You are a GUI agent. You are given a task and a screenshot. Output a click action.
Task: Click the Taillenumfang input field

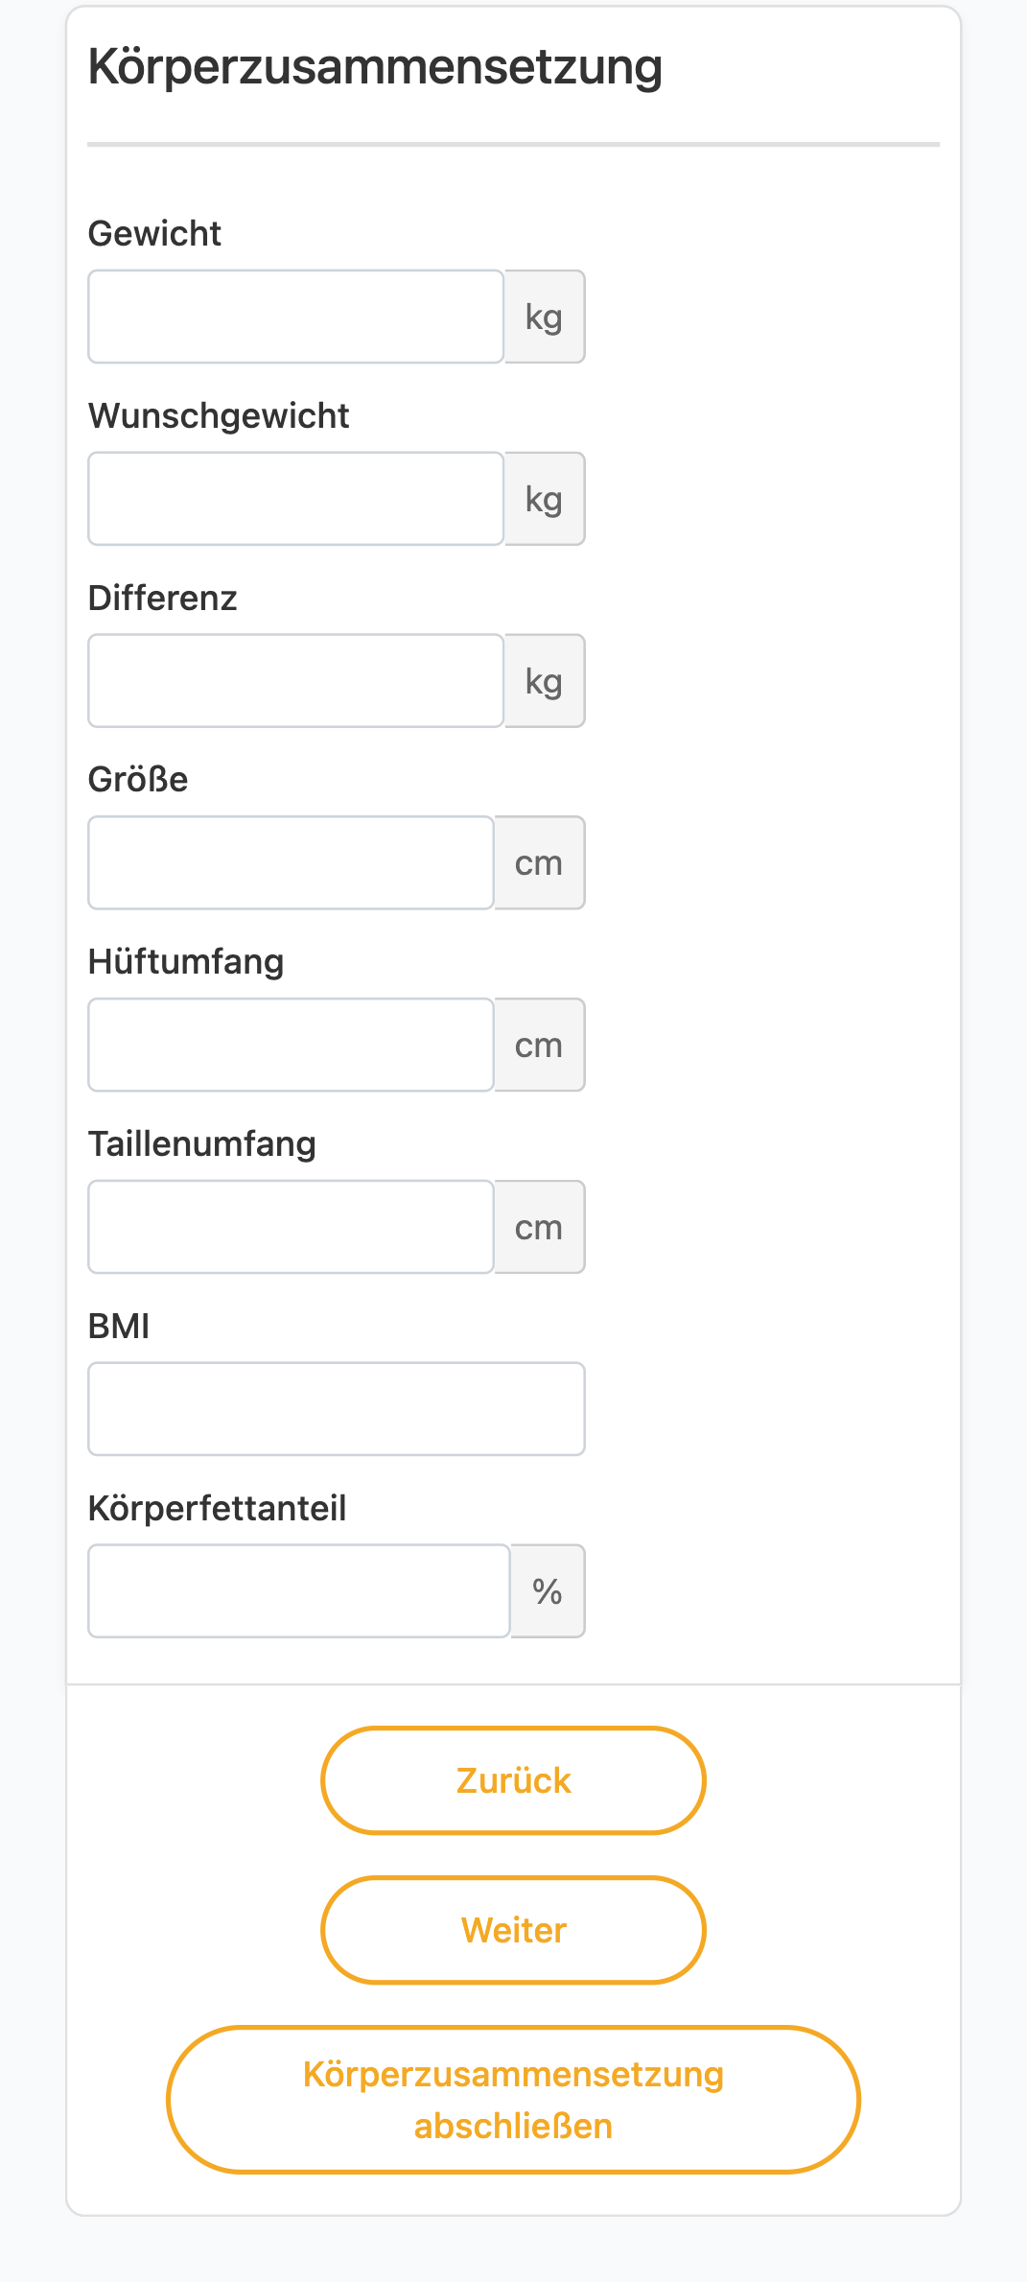click(x=291, y=1227)
